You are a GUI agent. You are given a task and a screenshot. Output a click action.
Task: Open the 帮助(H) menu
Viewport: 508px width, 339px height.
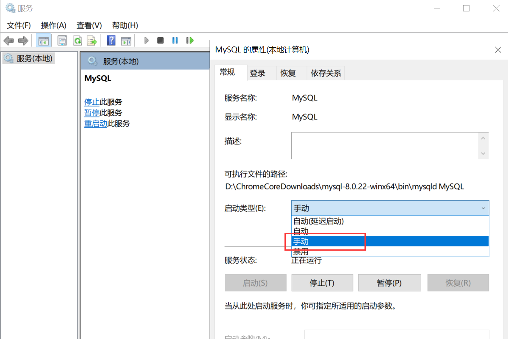tap(125, 25)
